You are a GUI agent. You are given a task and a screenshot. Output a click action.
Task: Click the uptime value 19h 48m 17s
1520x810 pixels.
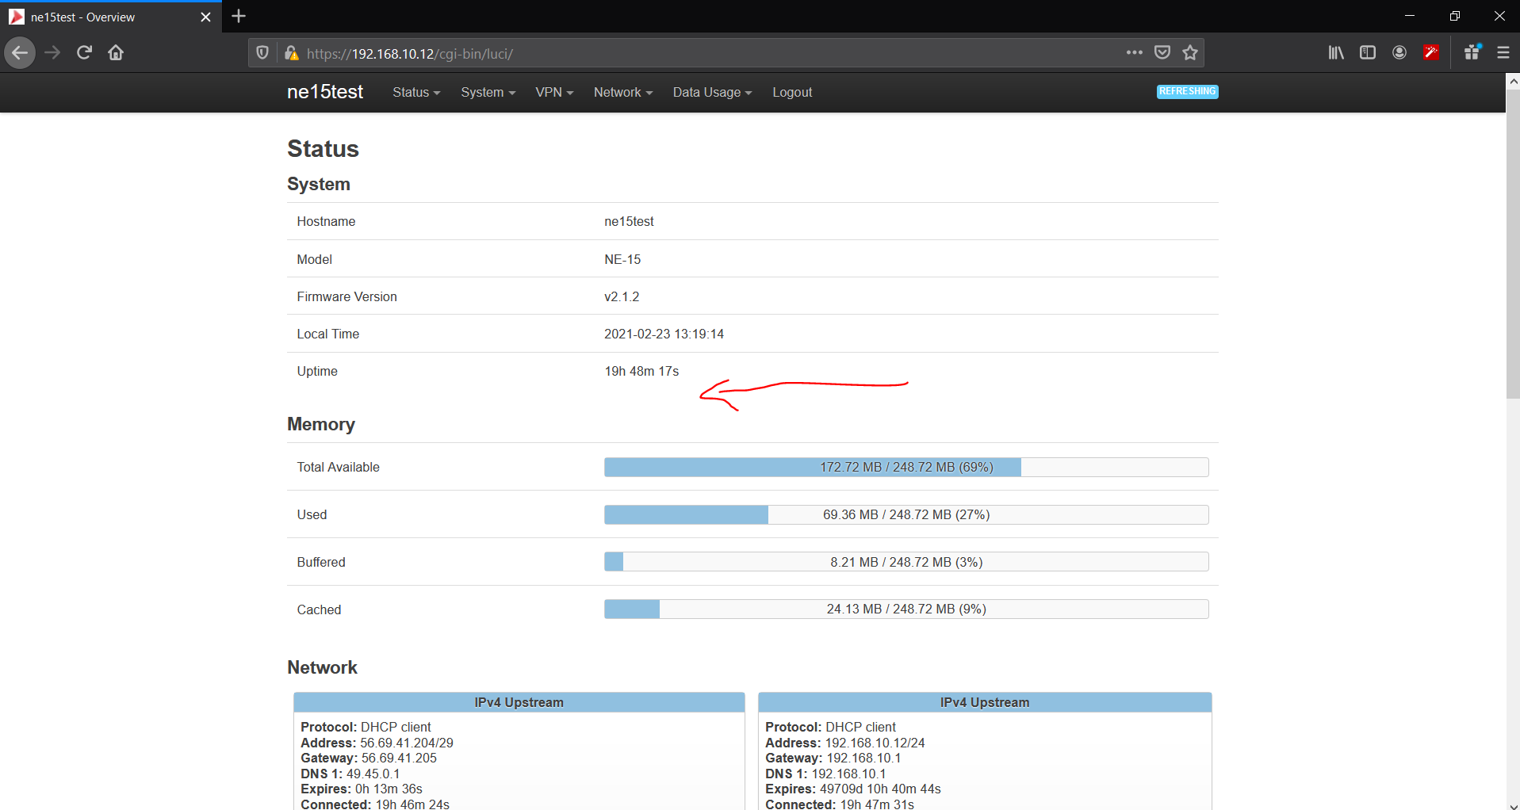click(641, 371)
